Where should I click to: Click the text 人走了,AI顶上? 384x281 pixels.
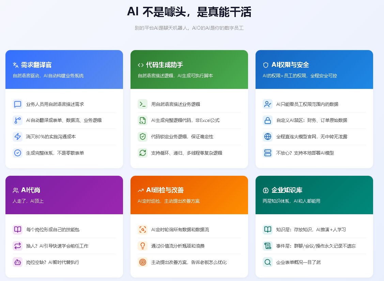pyautogui.click(x=28, y=201)
